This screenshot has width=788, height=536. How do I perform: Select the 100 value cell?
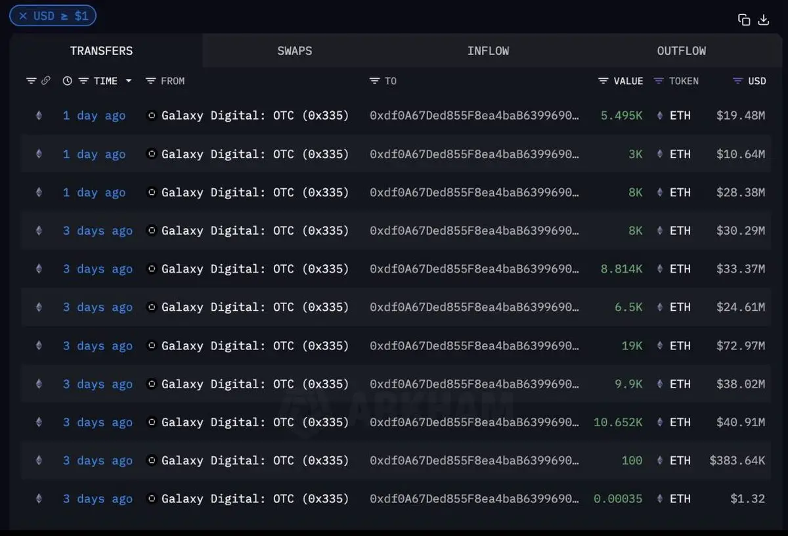click(x=632, y=460)
